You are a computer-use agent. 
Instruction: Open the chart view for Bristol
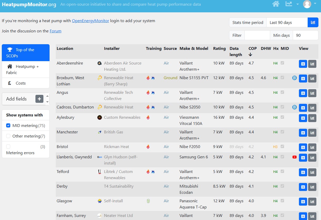tap(312, 148)
